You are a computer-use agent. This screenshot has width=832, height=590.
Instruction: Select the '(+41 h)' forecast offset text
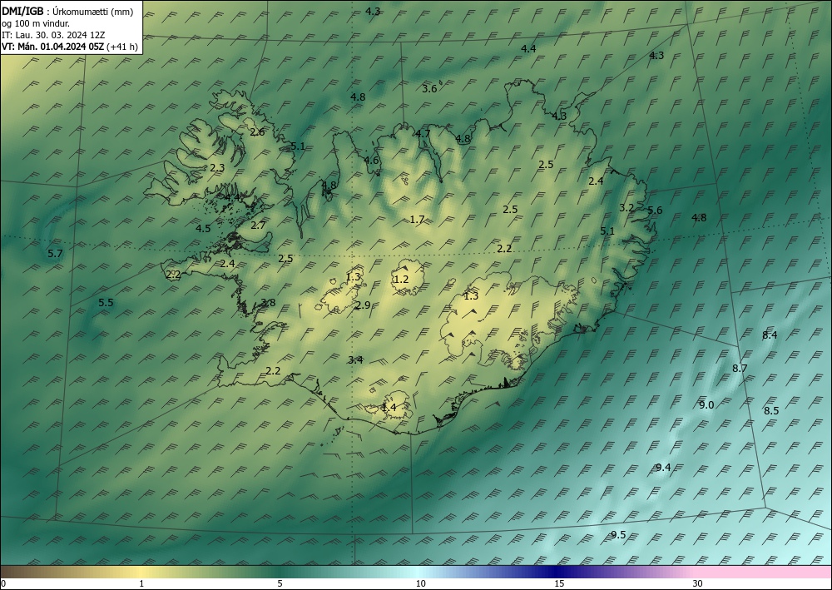(122, 47)
